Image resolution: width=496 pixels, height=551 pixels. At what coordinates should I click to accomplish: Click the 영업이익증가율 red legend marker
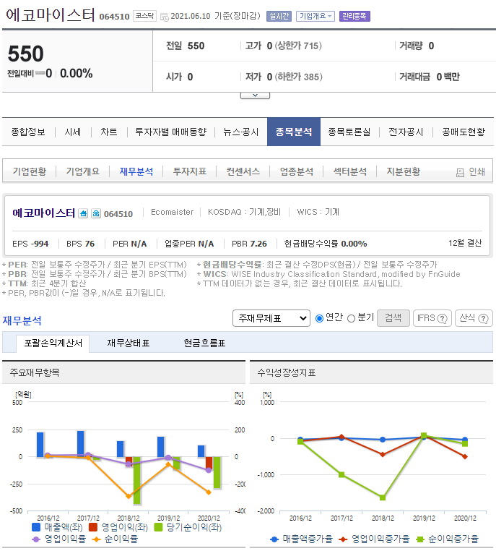(x=343, y=539)
